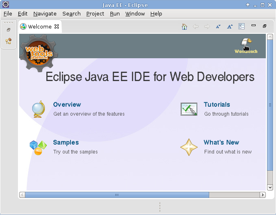Open the Search menu
The height and width of the screenshot is (215, 276).
71,14
